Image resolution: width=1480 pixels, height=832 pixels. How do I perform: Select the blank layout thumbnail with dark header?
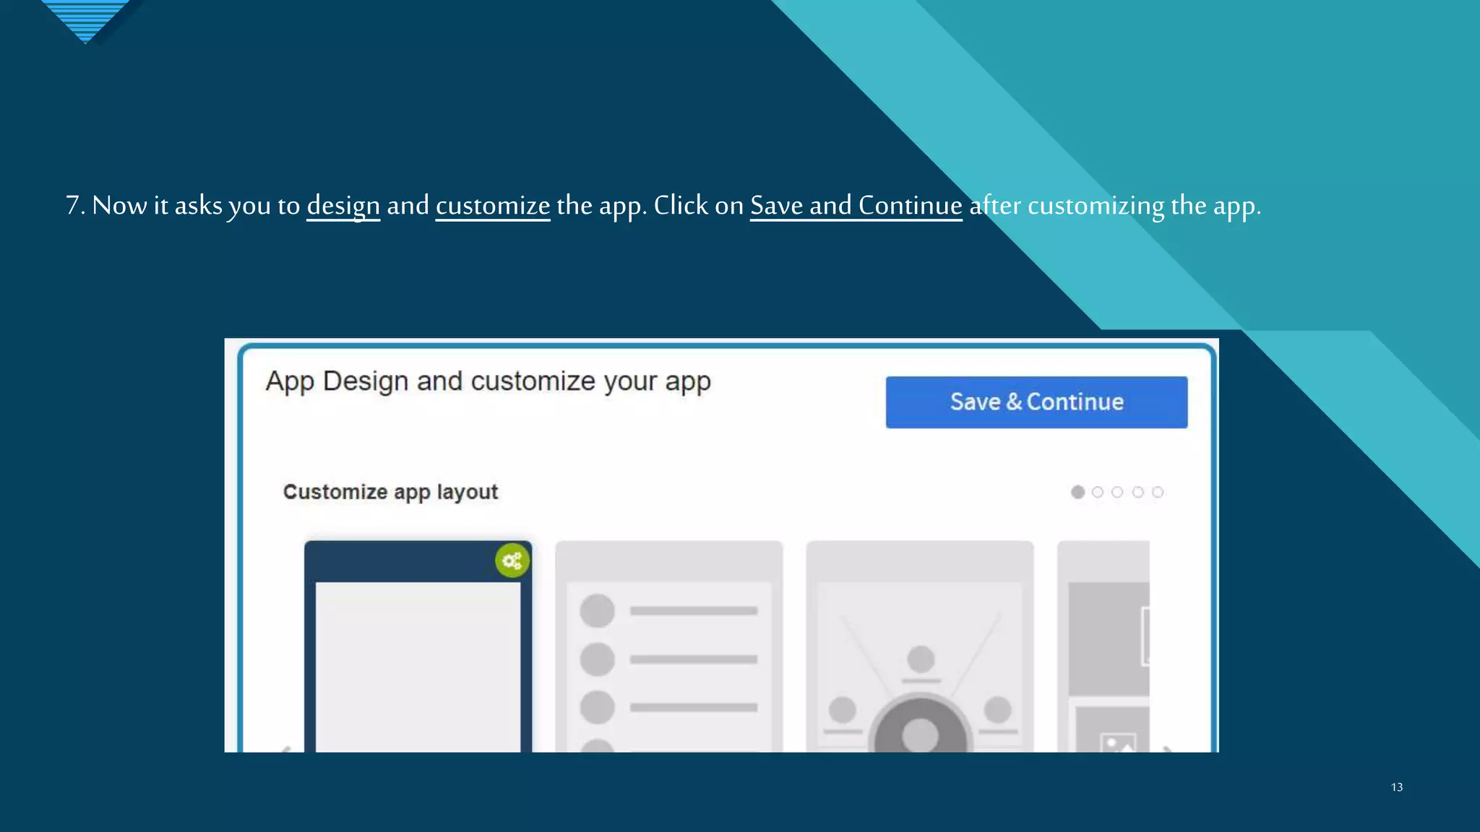pyautogui.click(x=418, y=646)
